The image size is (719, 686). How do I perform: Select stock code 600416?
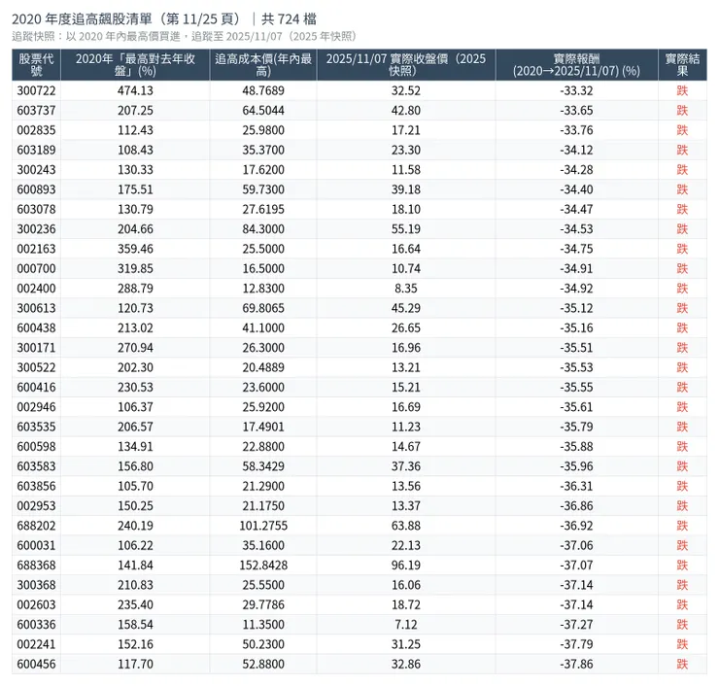(x=36, y=387)
